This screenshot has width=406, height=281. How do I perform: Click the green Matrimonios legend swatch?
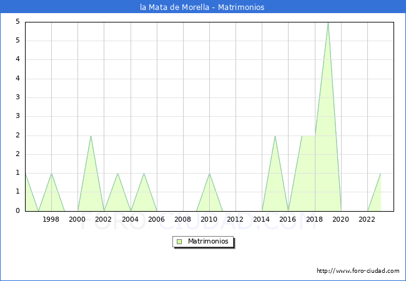pos(179,242)
